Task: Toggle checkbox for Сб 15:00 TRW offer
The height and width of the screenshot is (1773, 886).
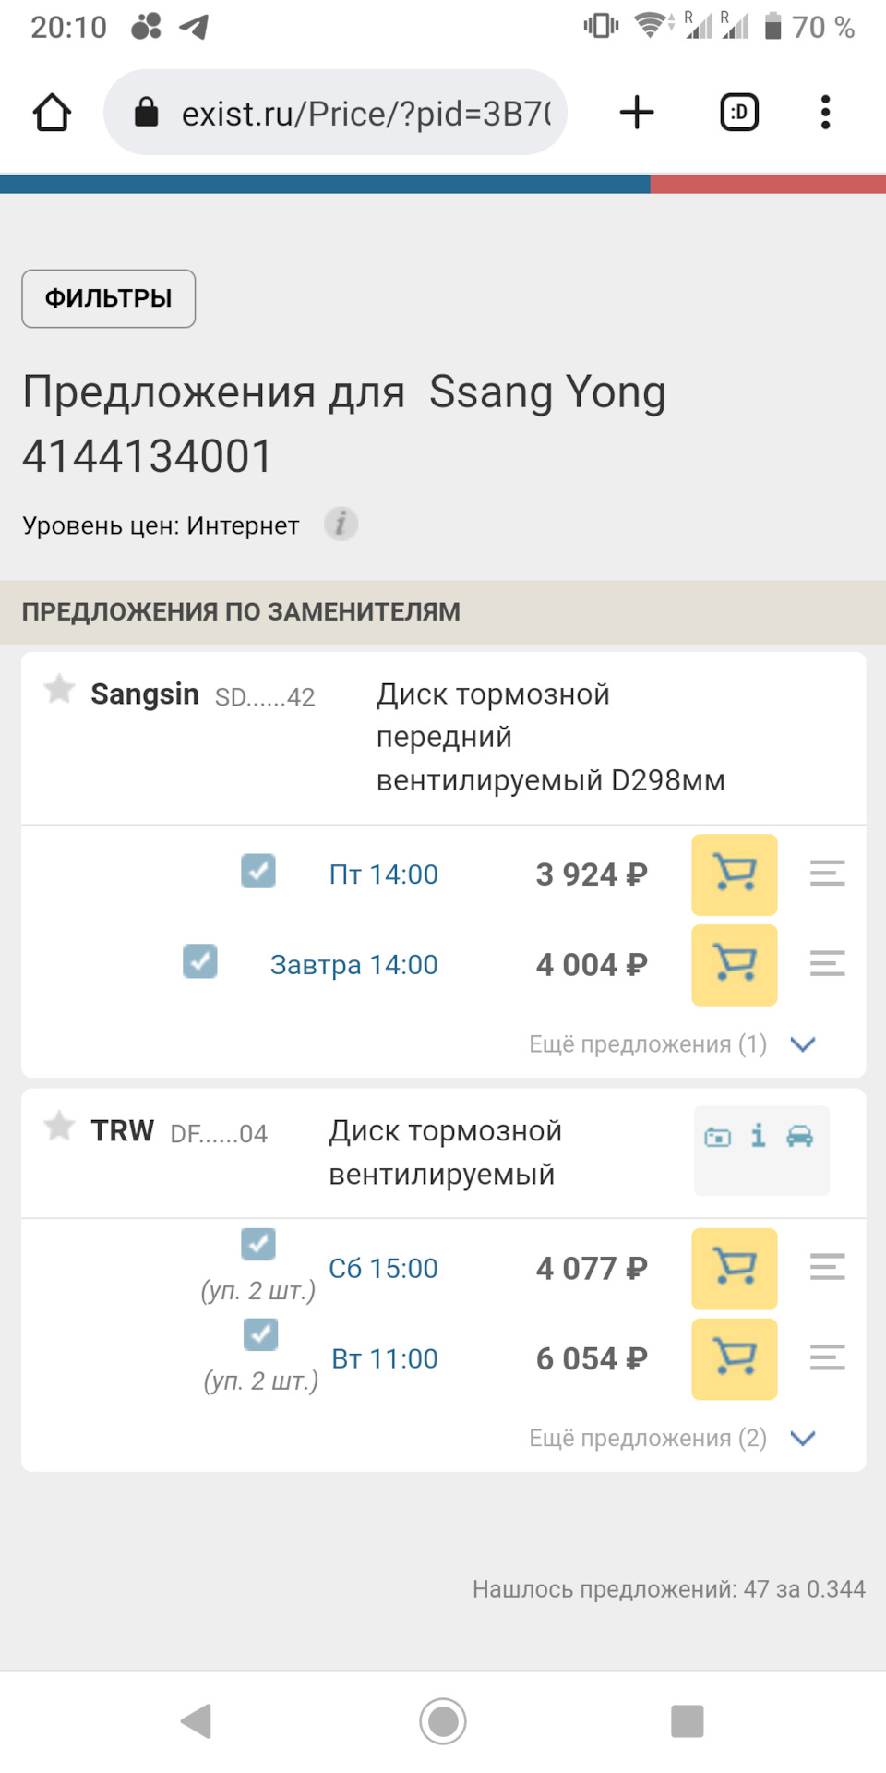Action: (x=258, y=1244)
